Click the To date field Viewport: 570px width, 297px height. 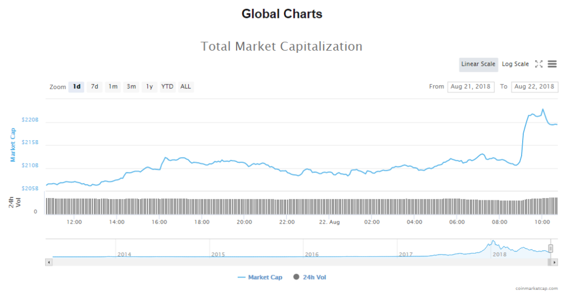pyautogui.click(x=534, y=87)
